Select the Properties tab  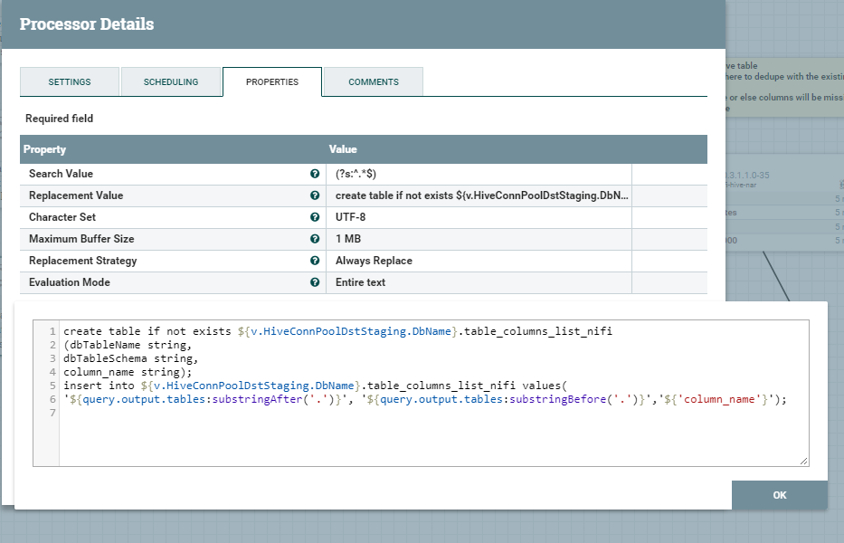[272, 81]
